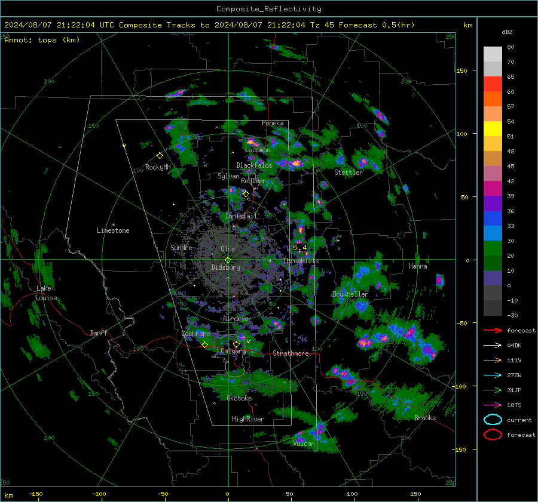538x502 pixels.
Task: Click the 'current' legend text
Action: [519, 420]
